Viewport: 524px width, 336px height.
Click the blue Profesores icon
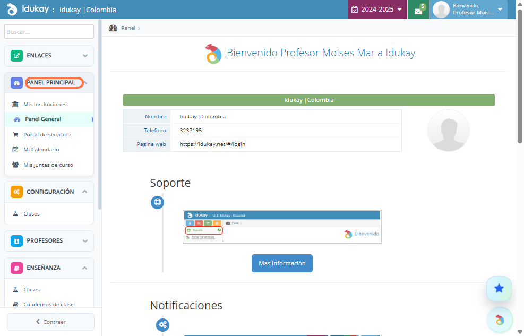click(x=16, y=241)
